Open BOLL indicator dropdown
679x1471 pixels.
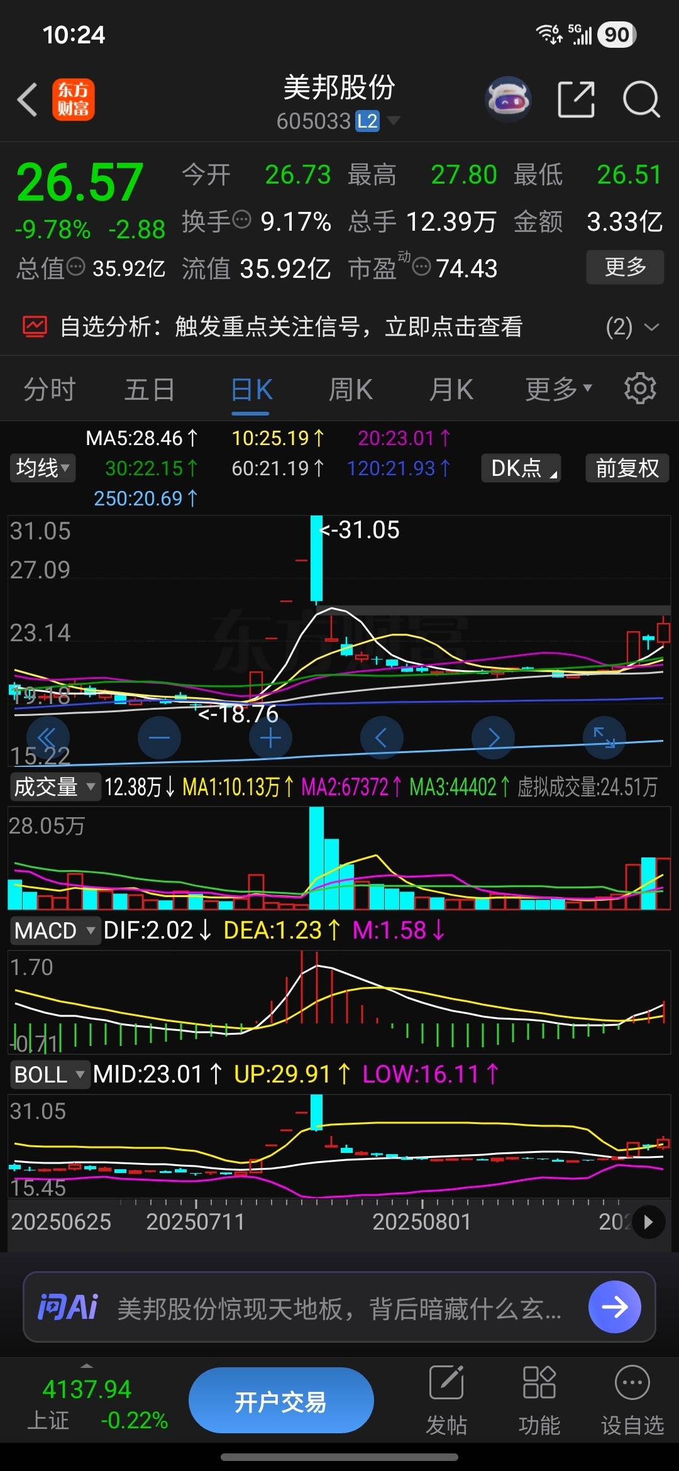tap(50, 1074)
